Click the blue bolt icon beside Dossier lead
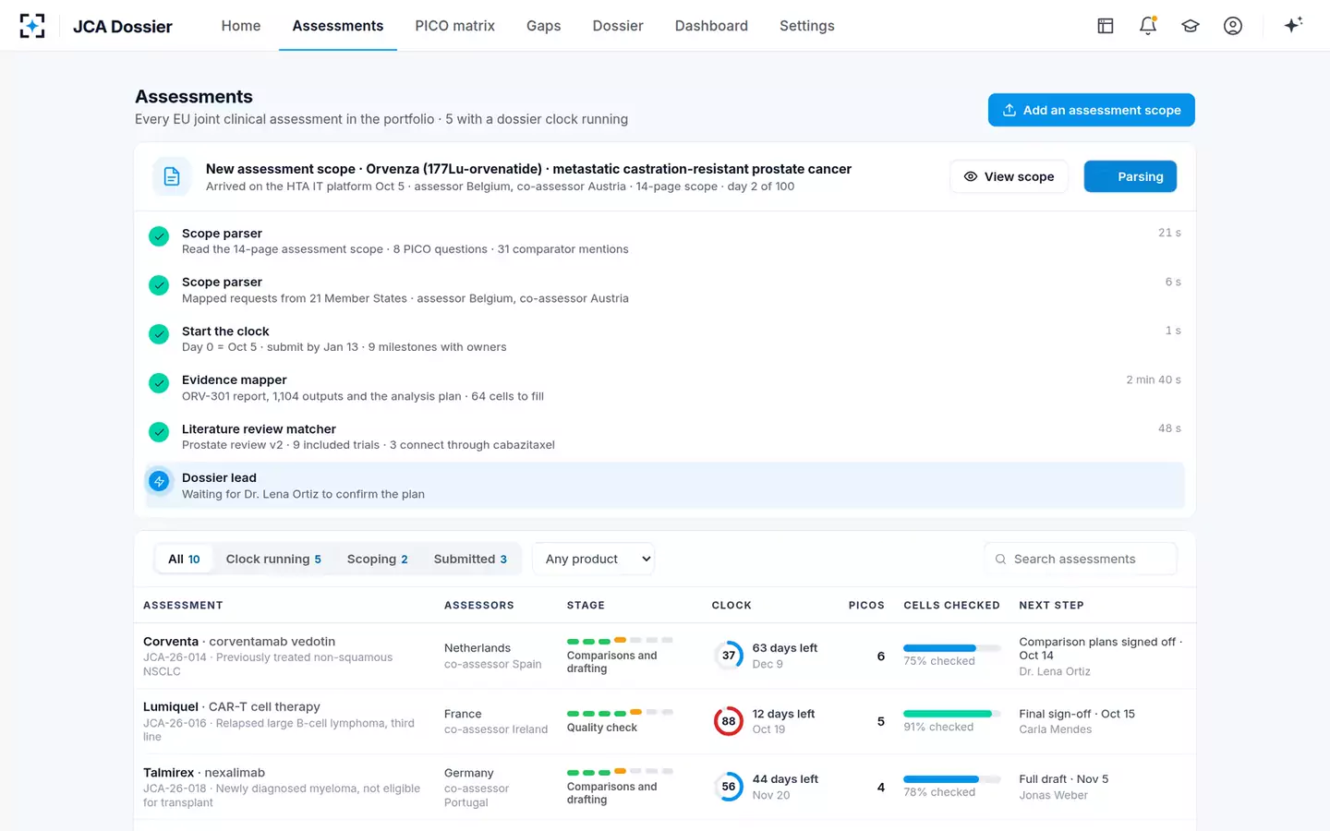The width and height of the screenshot is (1330, 831). pos(159,481)
